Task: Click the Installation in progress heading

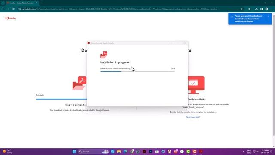Action: click(x=115, y=62)
